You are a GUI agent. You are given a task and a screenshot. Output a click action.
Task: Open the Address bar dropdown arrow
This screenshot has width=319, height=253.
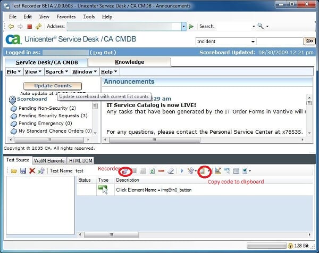pos(184,27)
